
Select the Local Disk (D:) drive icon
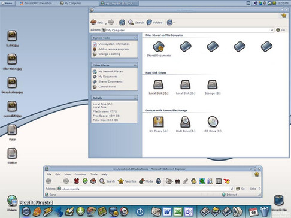pyautogui.click(x=186, y=84)
